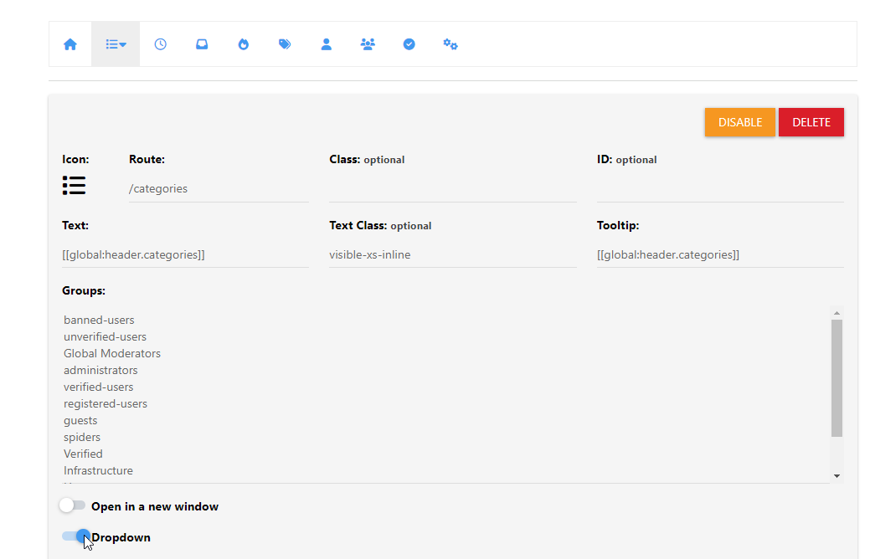
Task: Click the Route field containing /categories
Action: tap(218, 189)
